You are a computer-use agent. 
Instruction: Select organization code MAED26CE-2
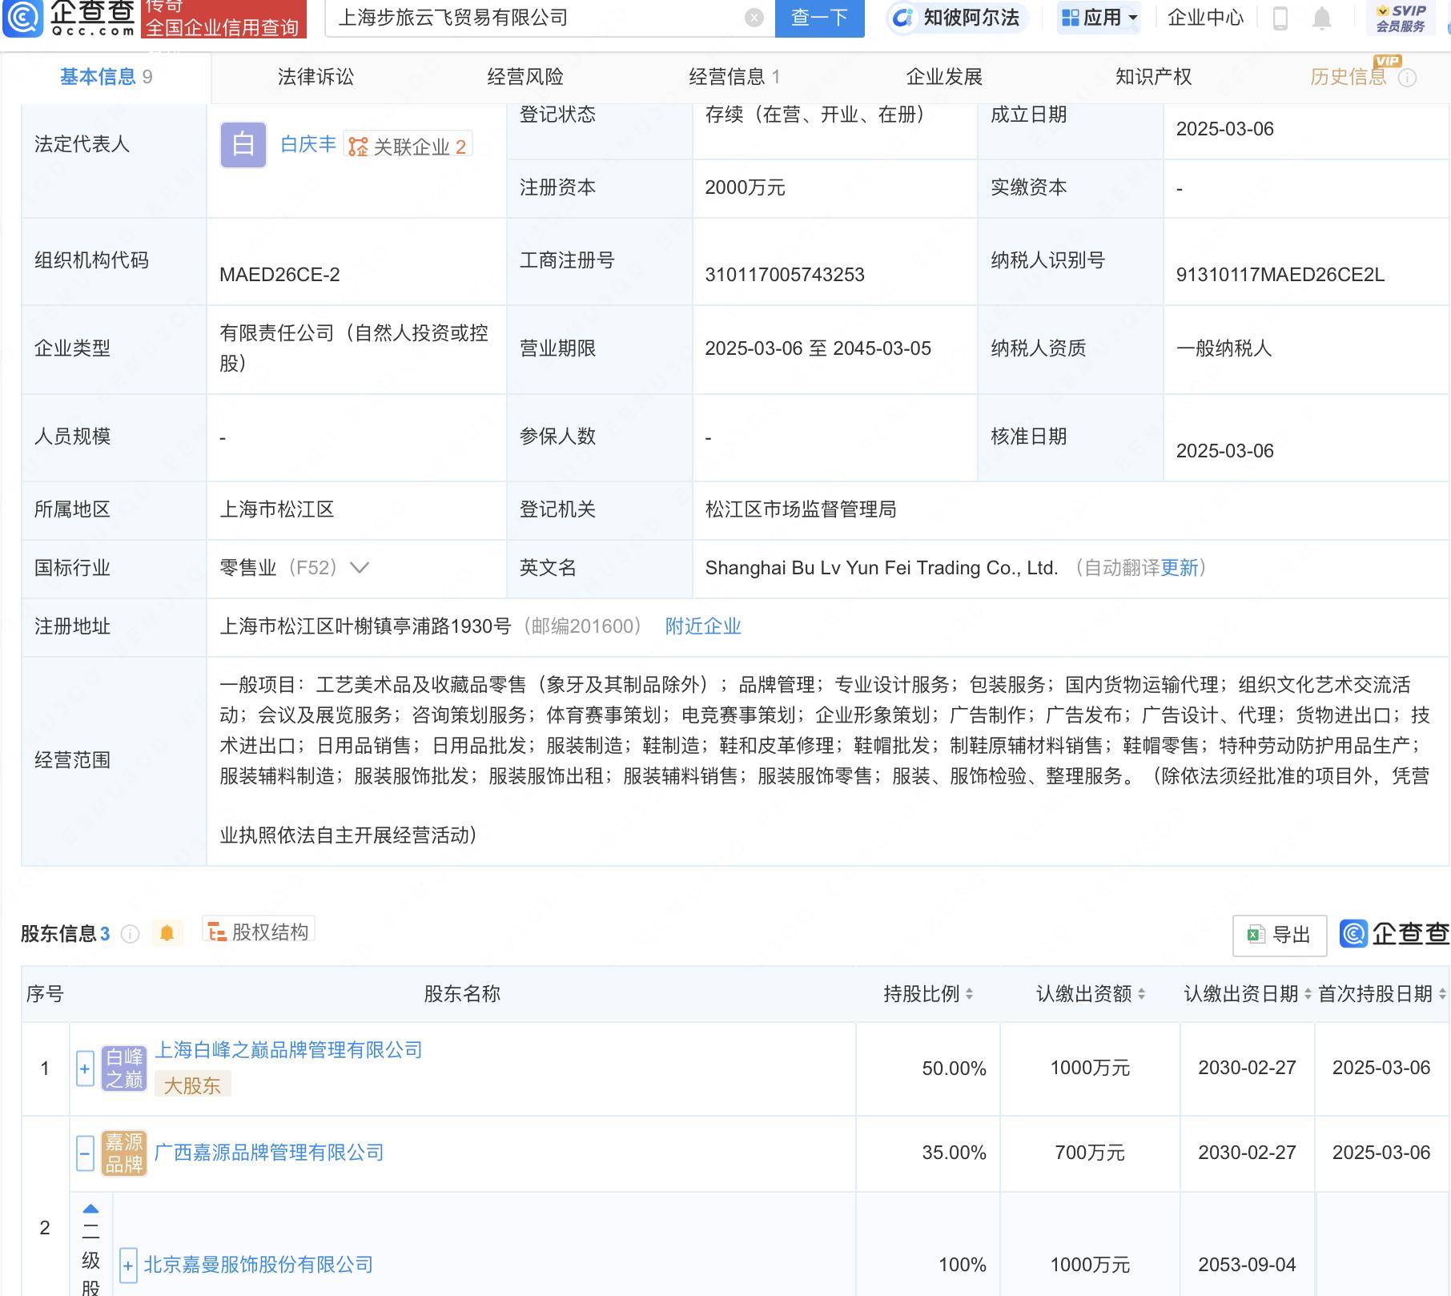tap(279, 275)
